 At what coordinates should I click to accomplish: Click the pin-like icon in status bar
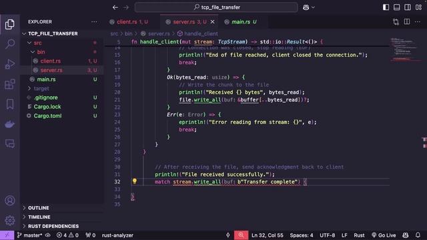[228, 235]
